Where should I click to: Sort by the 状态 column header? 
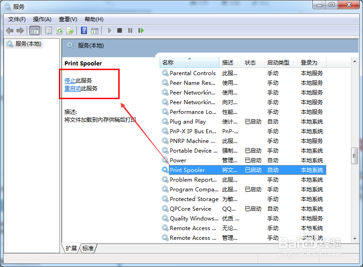[253, 63]
